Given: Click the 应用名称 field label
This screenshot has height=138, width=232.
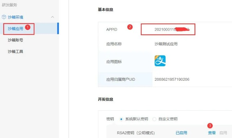Looking at the screenshot, I should 114,44.
